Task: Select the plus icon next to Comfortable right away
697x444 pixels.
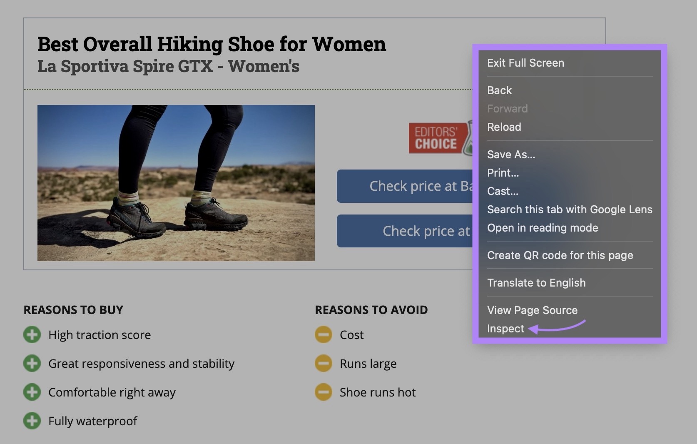Action: pyautogui.click(x=33, y=392)
